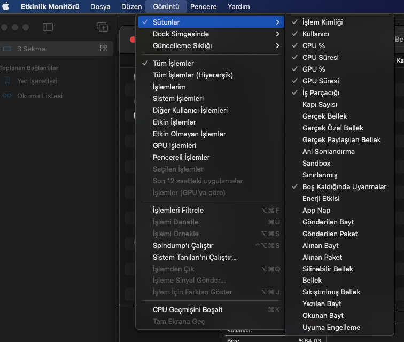404x342 pixels.
Task: Enable Alınan Paket column
Action: 339,257
